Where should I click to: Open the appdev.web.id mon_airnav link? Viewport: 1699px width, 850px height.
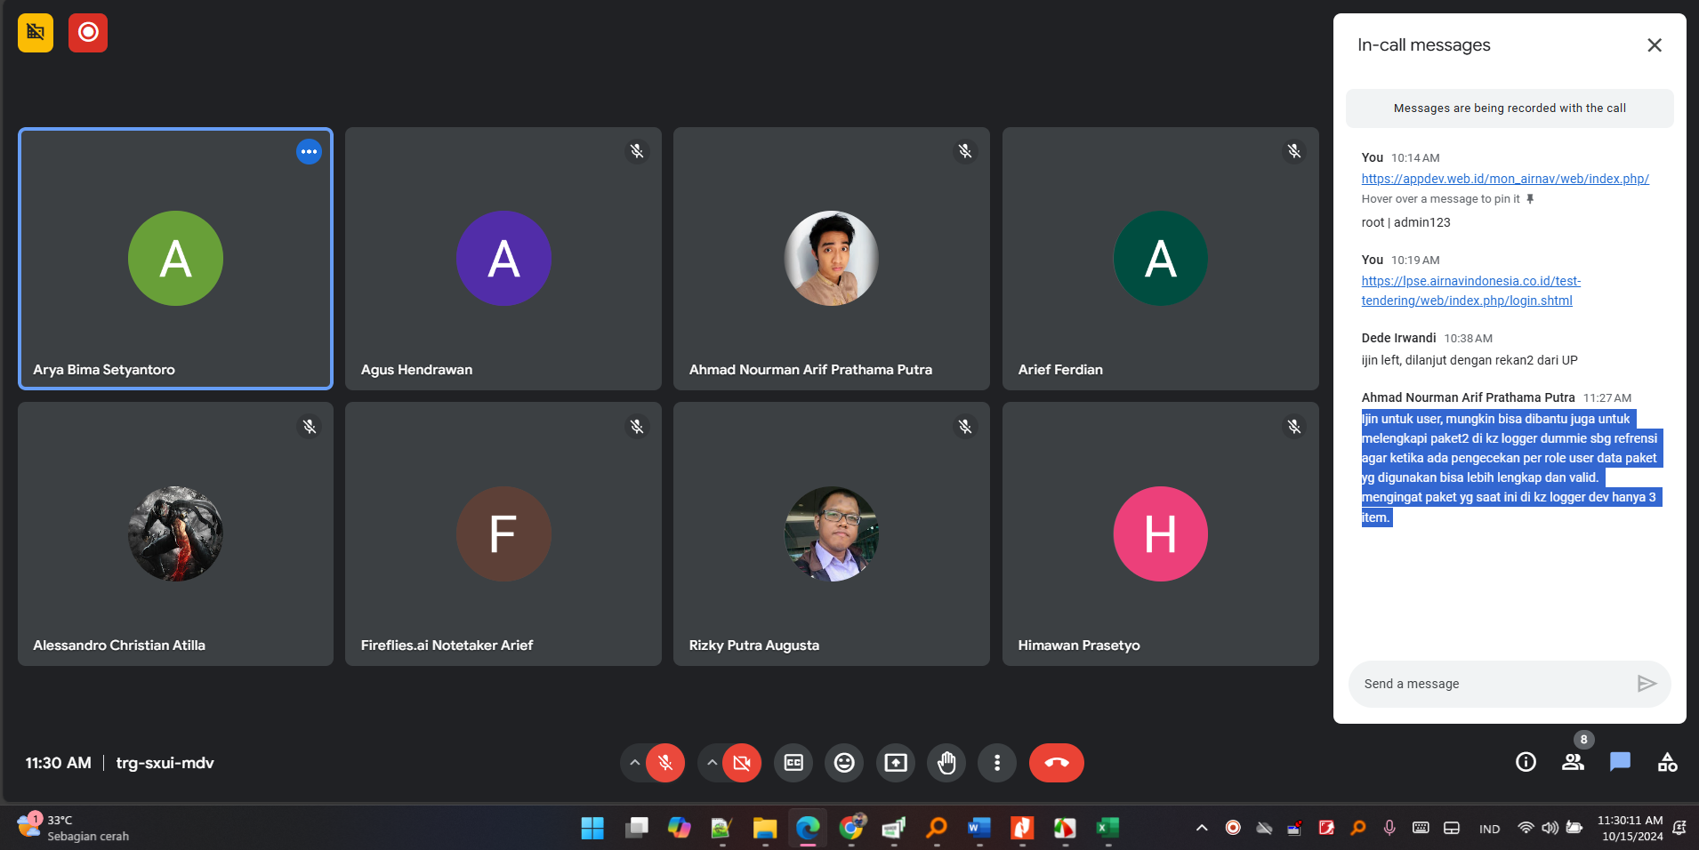(1504, 179)
